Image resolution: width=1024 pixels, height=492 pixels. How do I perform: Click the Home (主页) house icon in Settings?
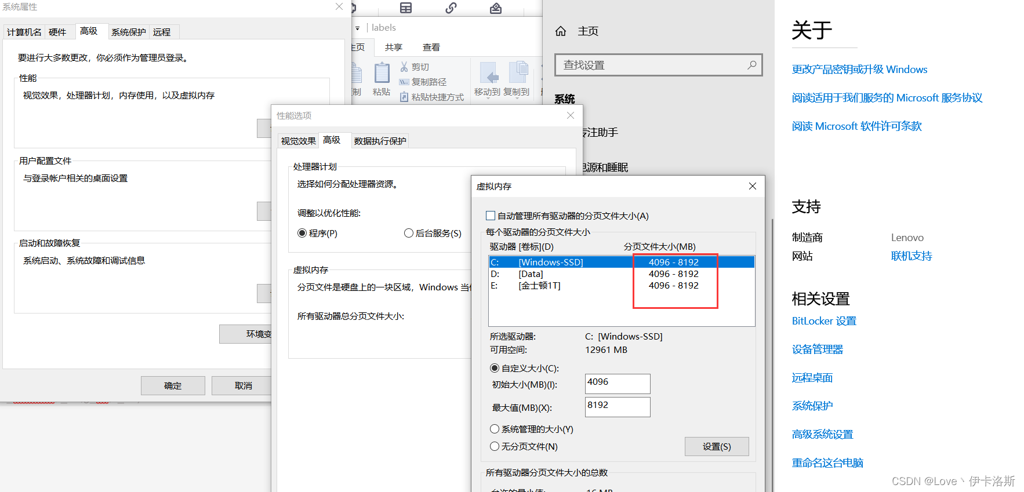pos(561,31)
